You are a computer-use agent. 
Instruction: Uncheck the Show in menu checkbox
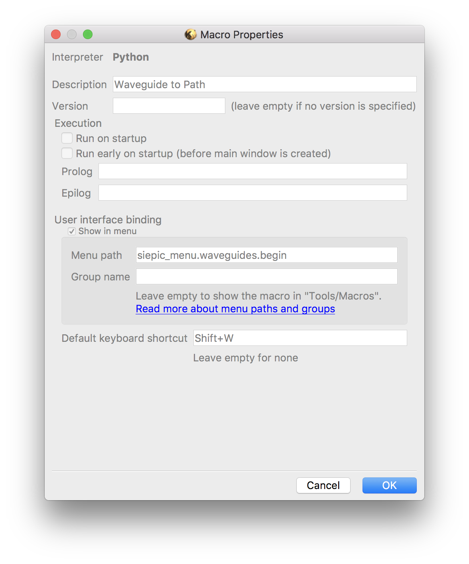(x=72, y=231)
